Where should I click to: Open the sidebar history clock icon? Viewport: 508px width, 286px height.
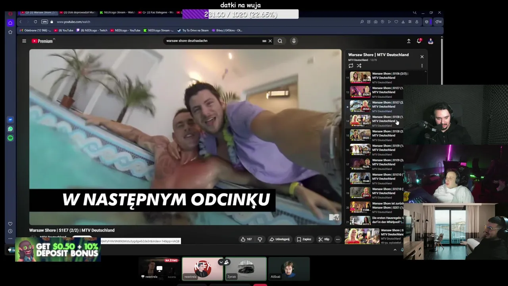tap(10, 231)
